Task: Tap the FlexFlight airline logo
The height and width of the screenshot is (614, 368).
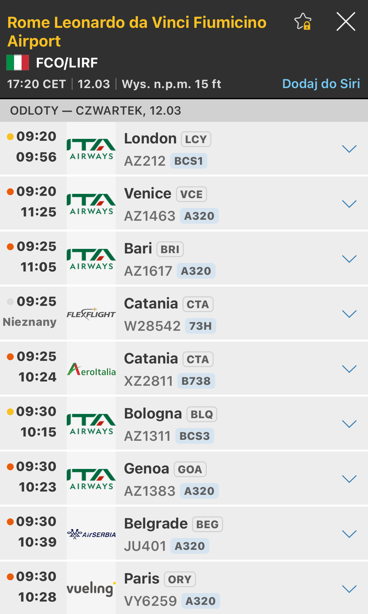Action: 91,314
